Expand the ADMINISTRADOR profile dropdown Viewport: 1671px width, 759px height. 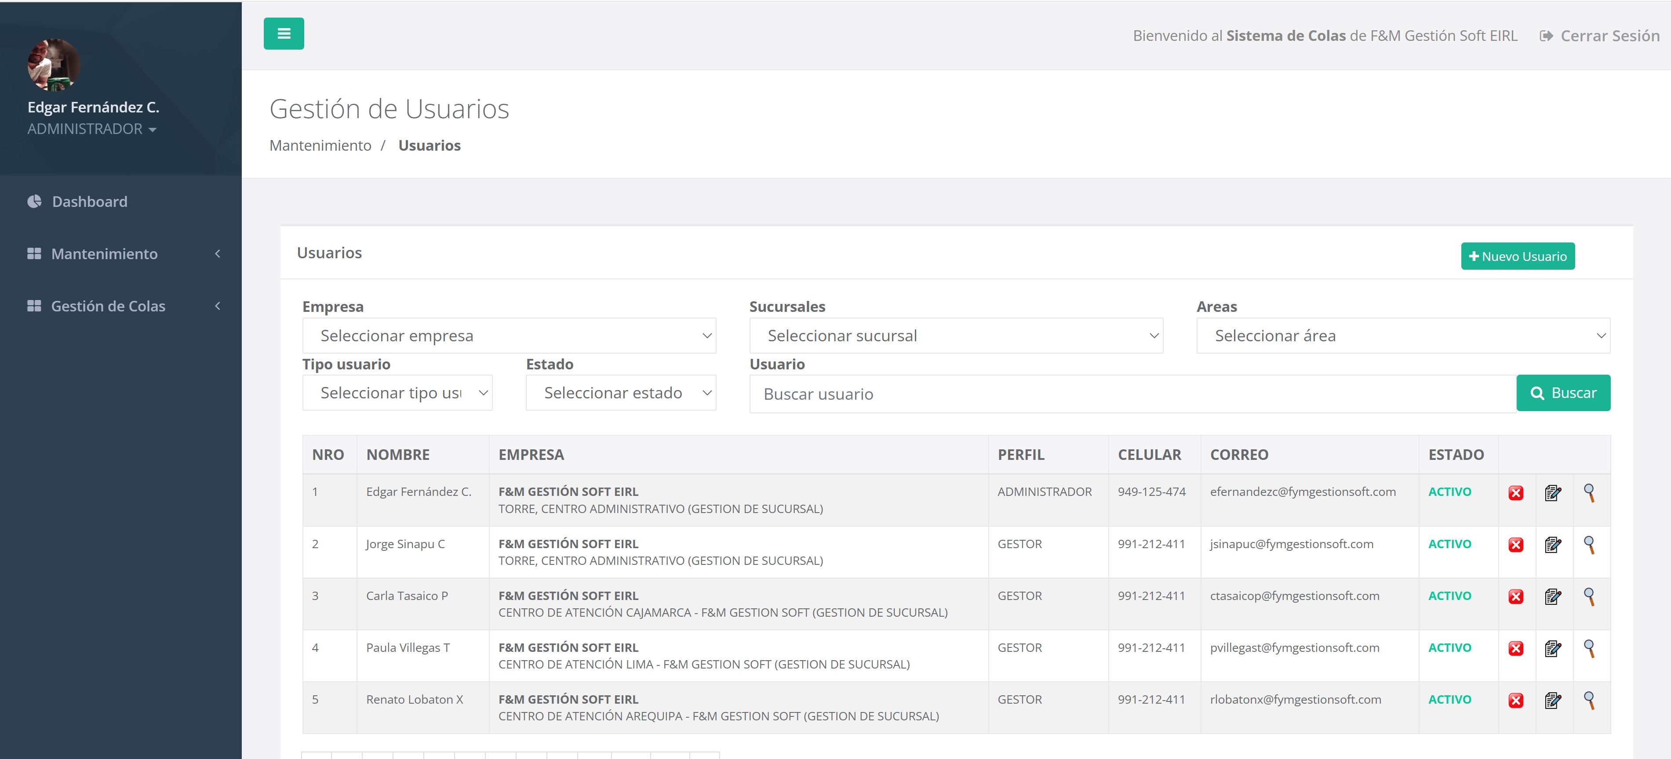point(91,129)
